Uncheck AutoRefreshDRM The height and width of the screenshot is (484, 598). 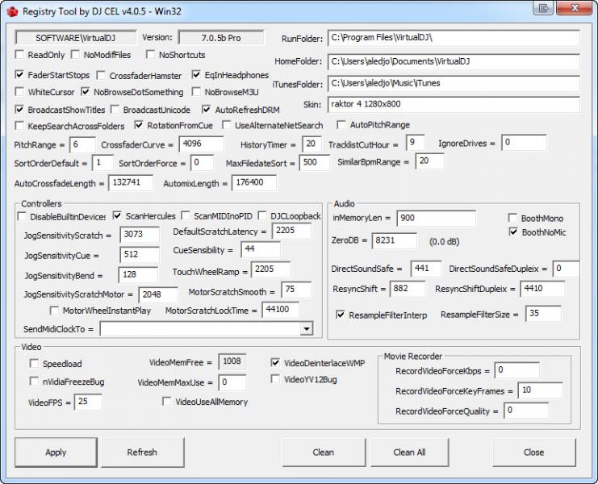pos(207,110)
